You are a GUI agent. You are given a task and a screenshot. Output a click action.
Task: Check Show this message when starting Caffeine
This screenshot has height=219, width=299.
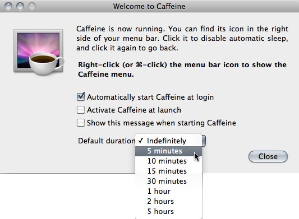pos(81,123)
